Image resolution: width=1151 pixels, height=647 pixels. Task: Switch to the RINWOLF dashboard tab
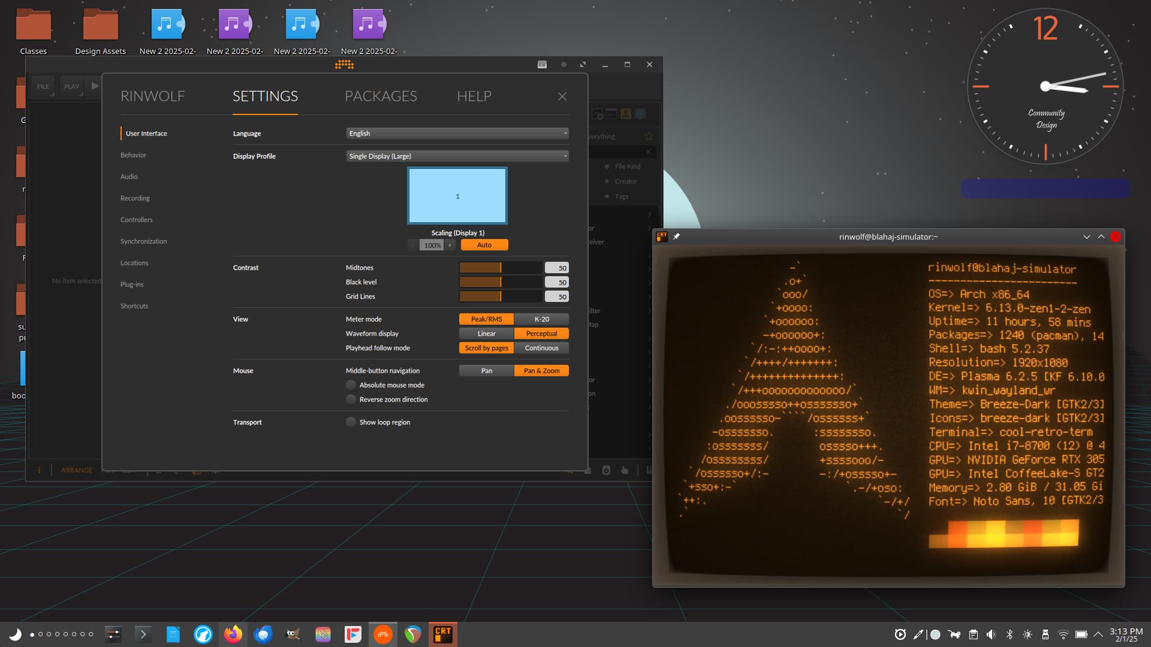153,96
